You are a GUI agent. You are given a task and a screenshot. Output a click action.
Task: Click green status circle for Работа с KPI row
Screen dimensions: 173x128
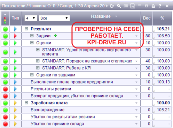point(5,68)
